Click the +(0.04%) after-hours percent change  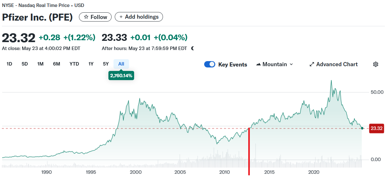(171, 38)
